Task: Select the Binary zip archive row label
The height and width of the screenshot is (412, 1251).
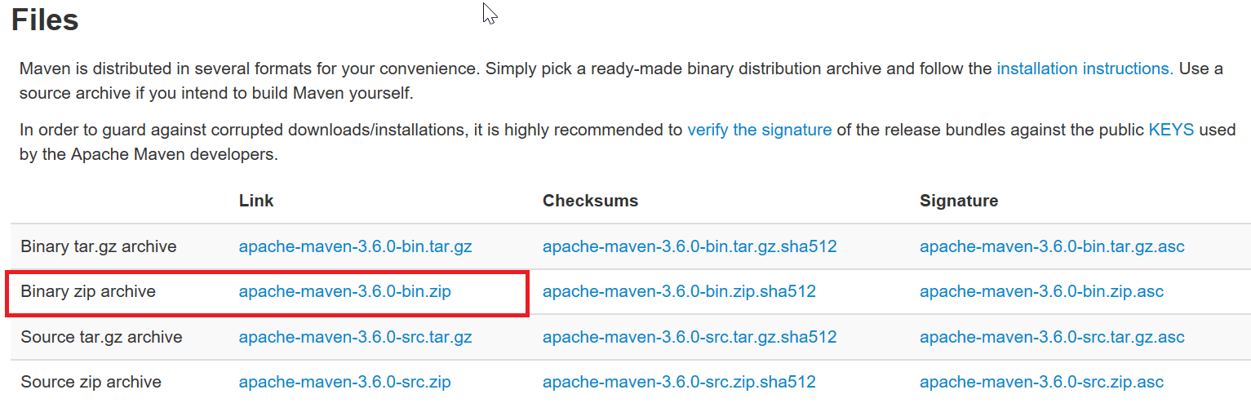Action: point(88,291)
